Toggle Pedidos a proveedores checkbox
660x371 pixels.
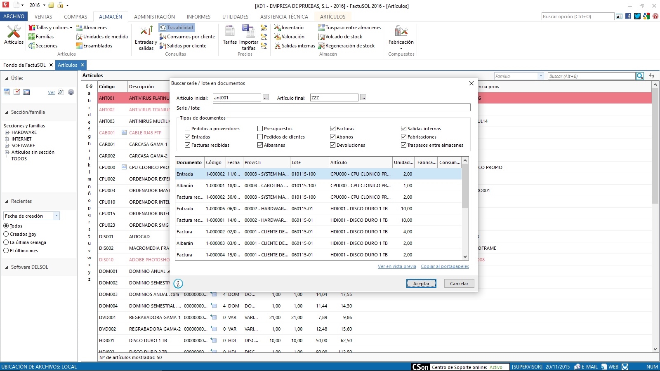pyautogui.click(x=187, y=129)
